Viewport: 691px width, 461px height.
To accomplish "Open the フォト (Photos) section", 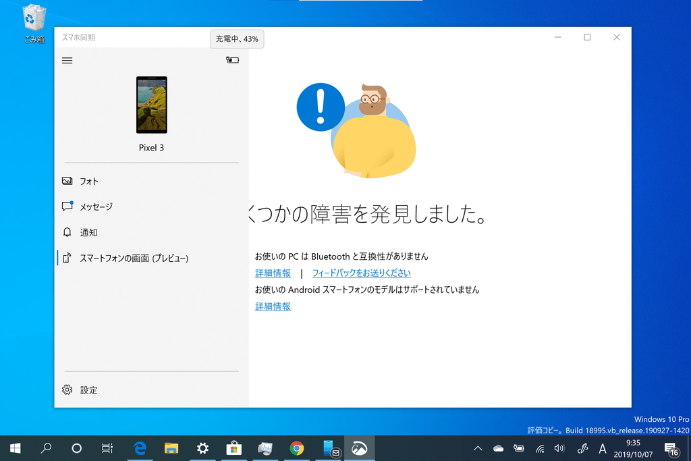I will point(90,181).
